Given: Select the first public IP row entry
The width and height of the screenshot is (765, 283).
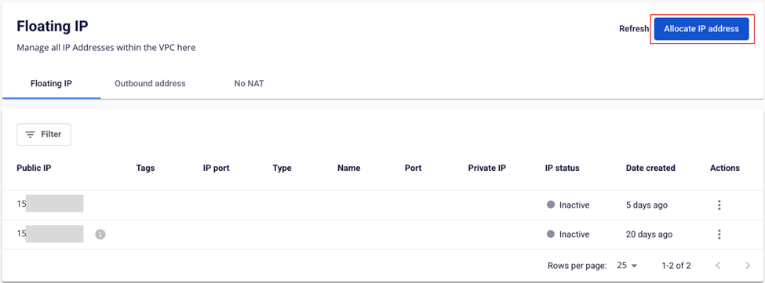Looking at the screenshot, I should (49, 205).
